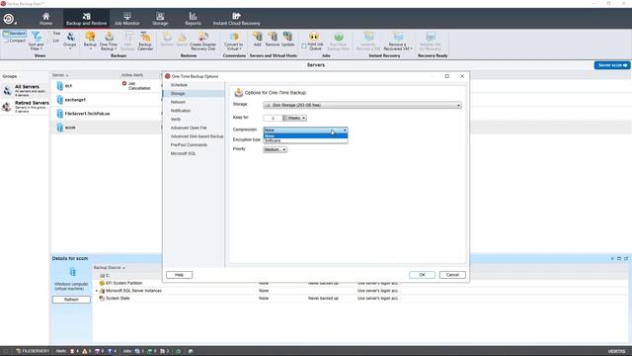
Task: Click the FILESERVER1 status bar entry
Action: [33, 351]
